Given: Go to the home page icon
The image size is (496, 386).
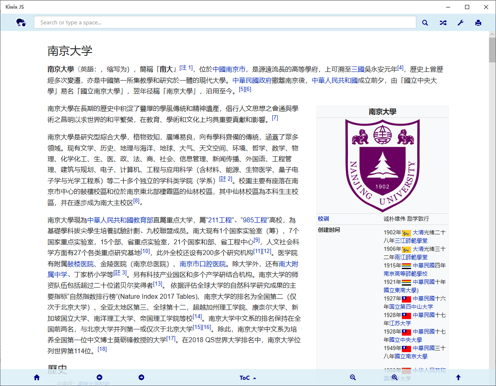Looking at the screenshot, I should click(37, 377).
